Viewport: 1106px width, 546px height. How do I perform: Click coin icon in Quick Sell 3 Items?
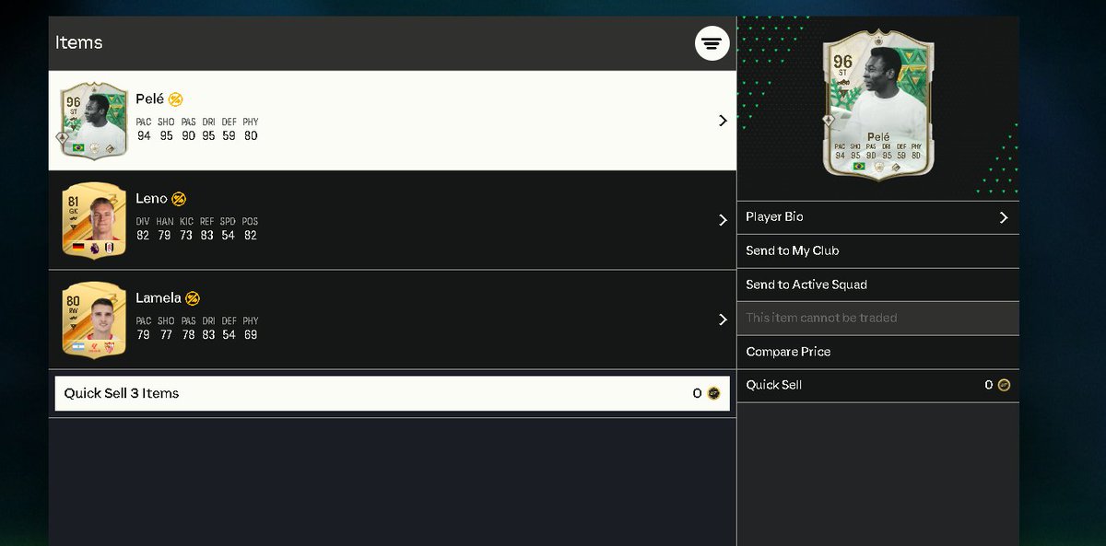(713, 393)
